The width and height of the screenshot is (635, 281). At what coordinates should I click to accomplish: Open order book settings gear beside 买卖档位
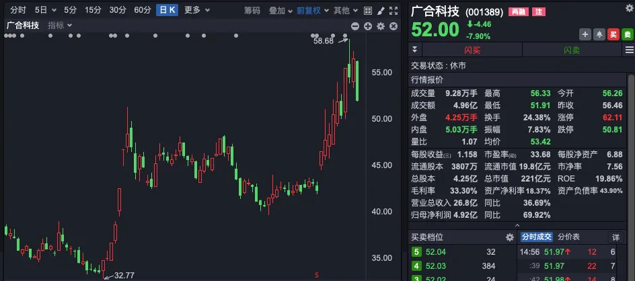[x=509, y=237]
